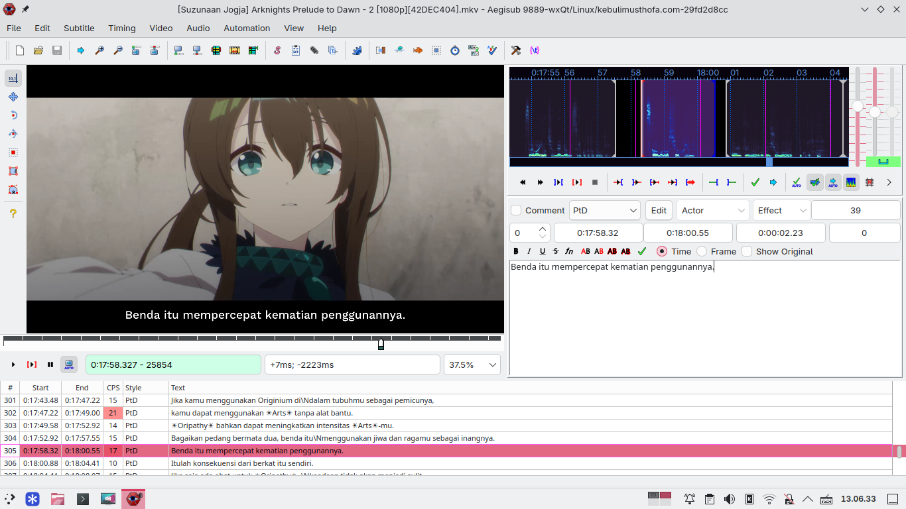The width and height of the screenshot is (906, 509).
Task: Select the Frame radio button
Action: pyautogui.click(x=702, y=251)
